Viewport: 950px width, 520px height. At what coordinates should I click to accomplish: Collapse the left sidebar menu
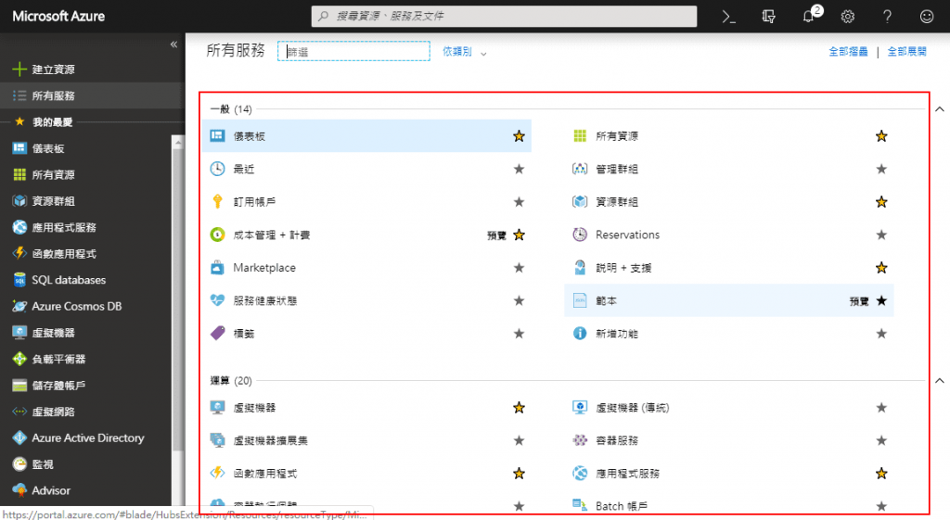click(x=173, y=44)
